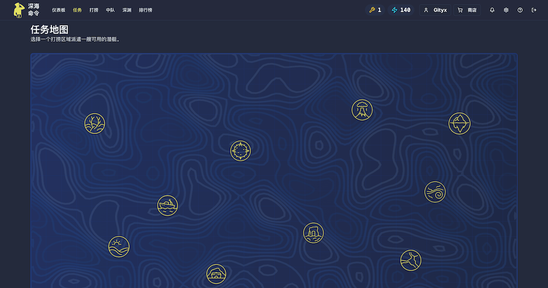Click the 140 energy counter
548x288 pixels.
pyautogui.click(x=401, y=10)
